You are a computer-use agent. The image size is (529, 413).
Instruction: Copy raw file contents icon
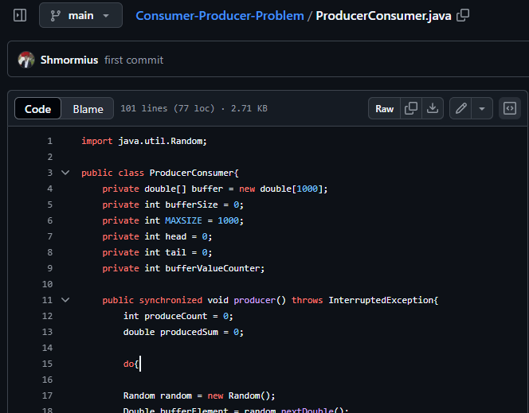click(411, 108)
